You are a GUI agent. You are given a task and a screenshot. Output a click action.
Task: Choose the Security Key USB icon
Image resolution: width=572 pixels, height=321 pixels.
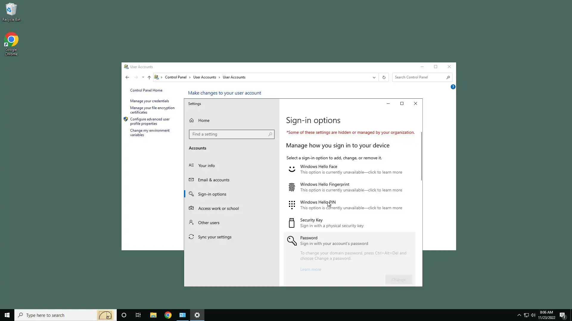292,223
